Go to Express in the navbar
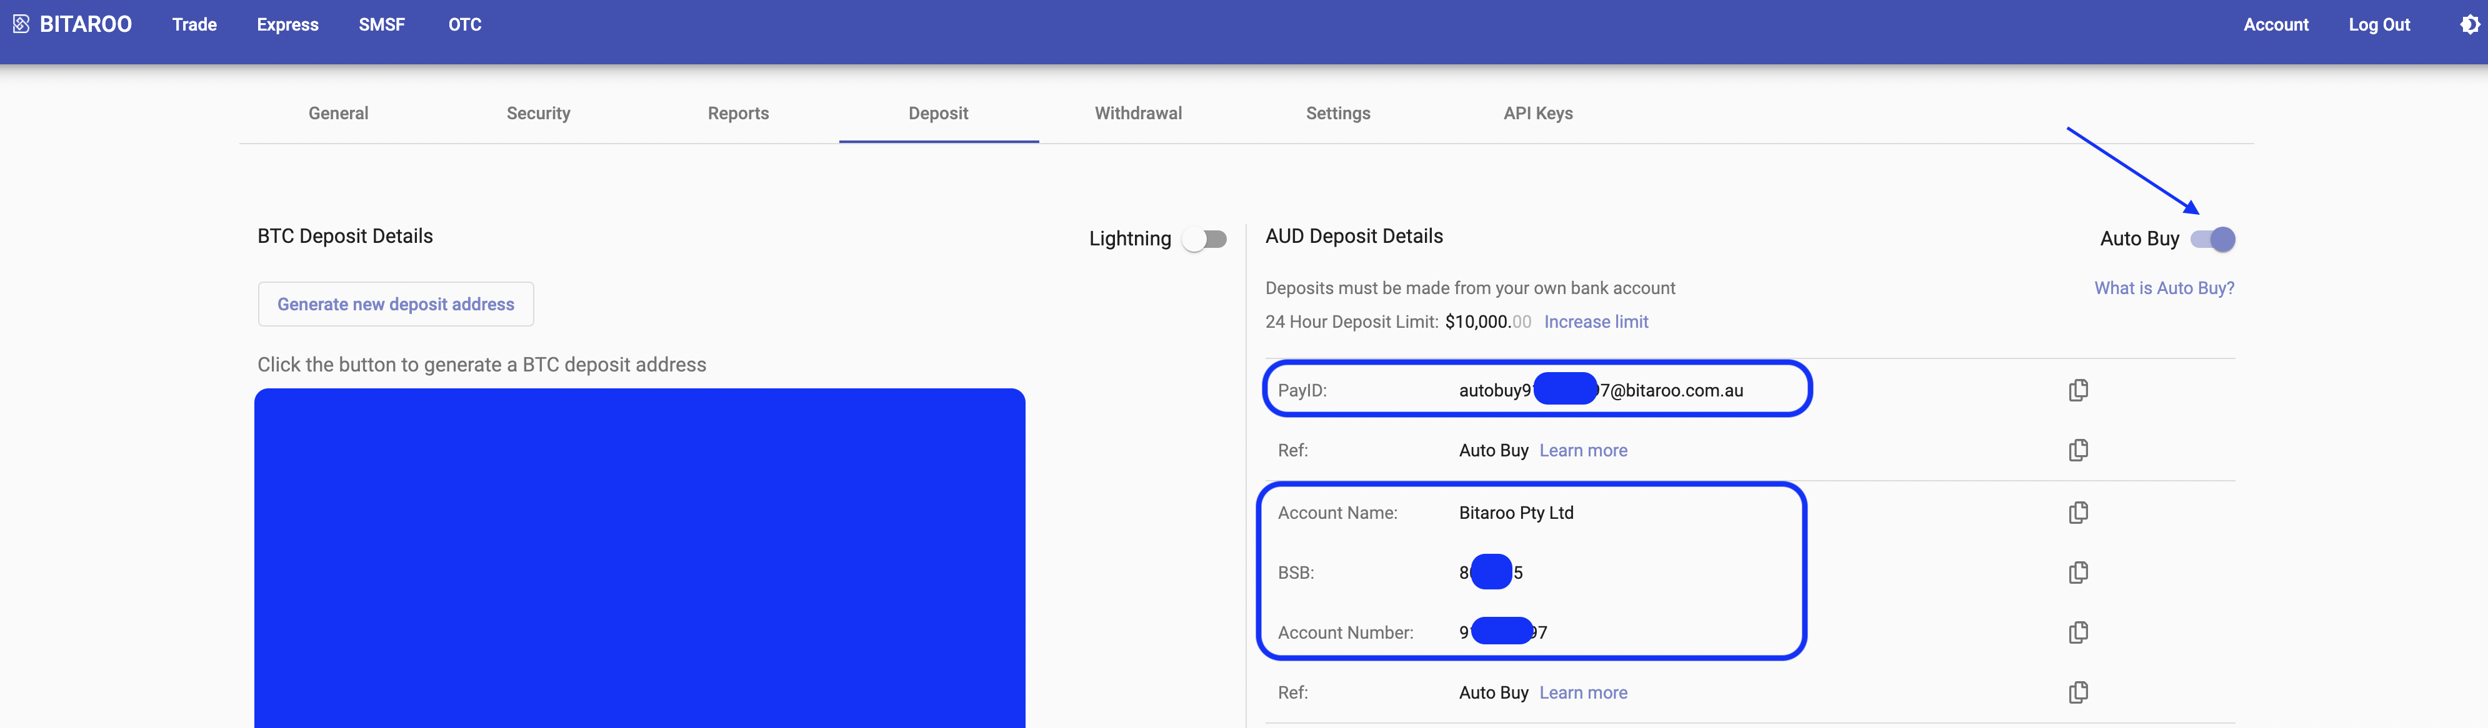 (x=288, y=25)
